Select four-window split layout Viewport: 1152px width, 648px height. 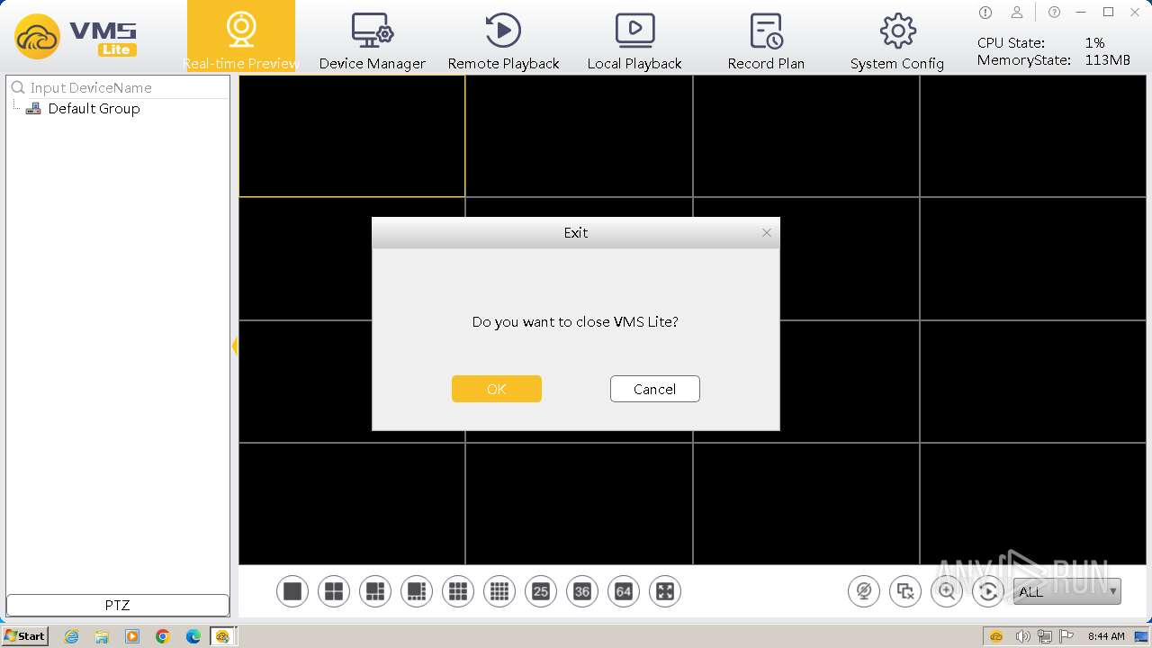[x=334, y=591]
